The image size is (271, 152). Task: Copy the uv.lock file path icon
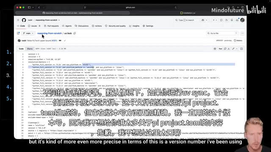pyautogui.click(x=75, y=33)
